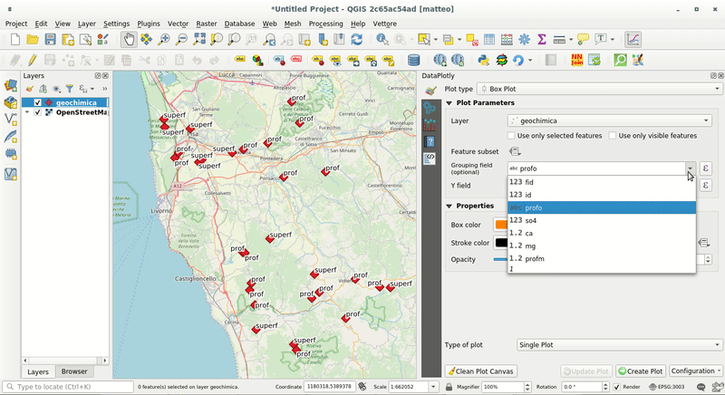Screen dimensions: 725x395
Task: Click the NN Join plugin icon
Action: click(x=576, y=60)
